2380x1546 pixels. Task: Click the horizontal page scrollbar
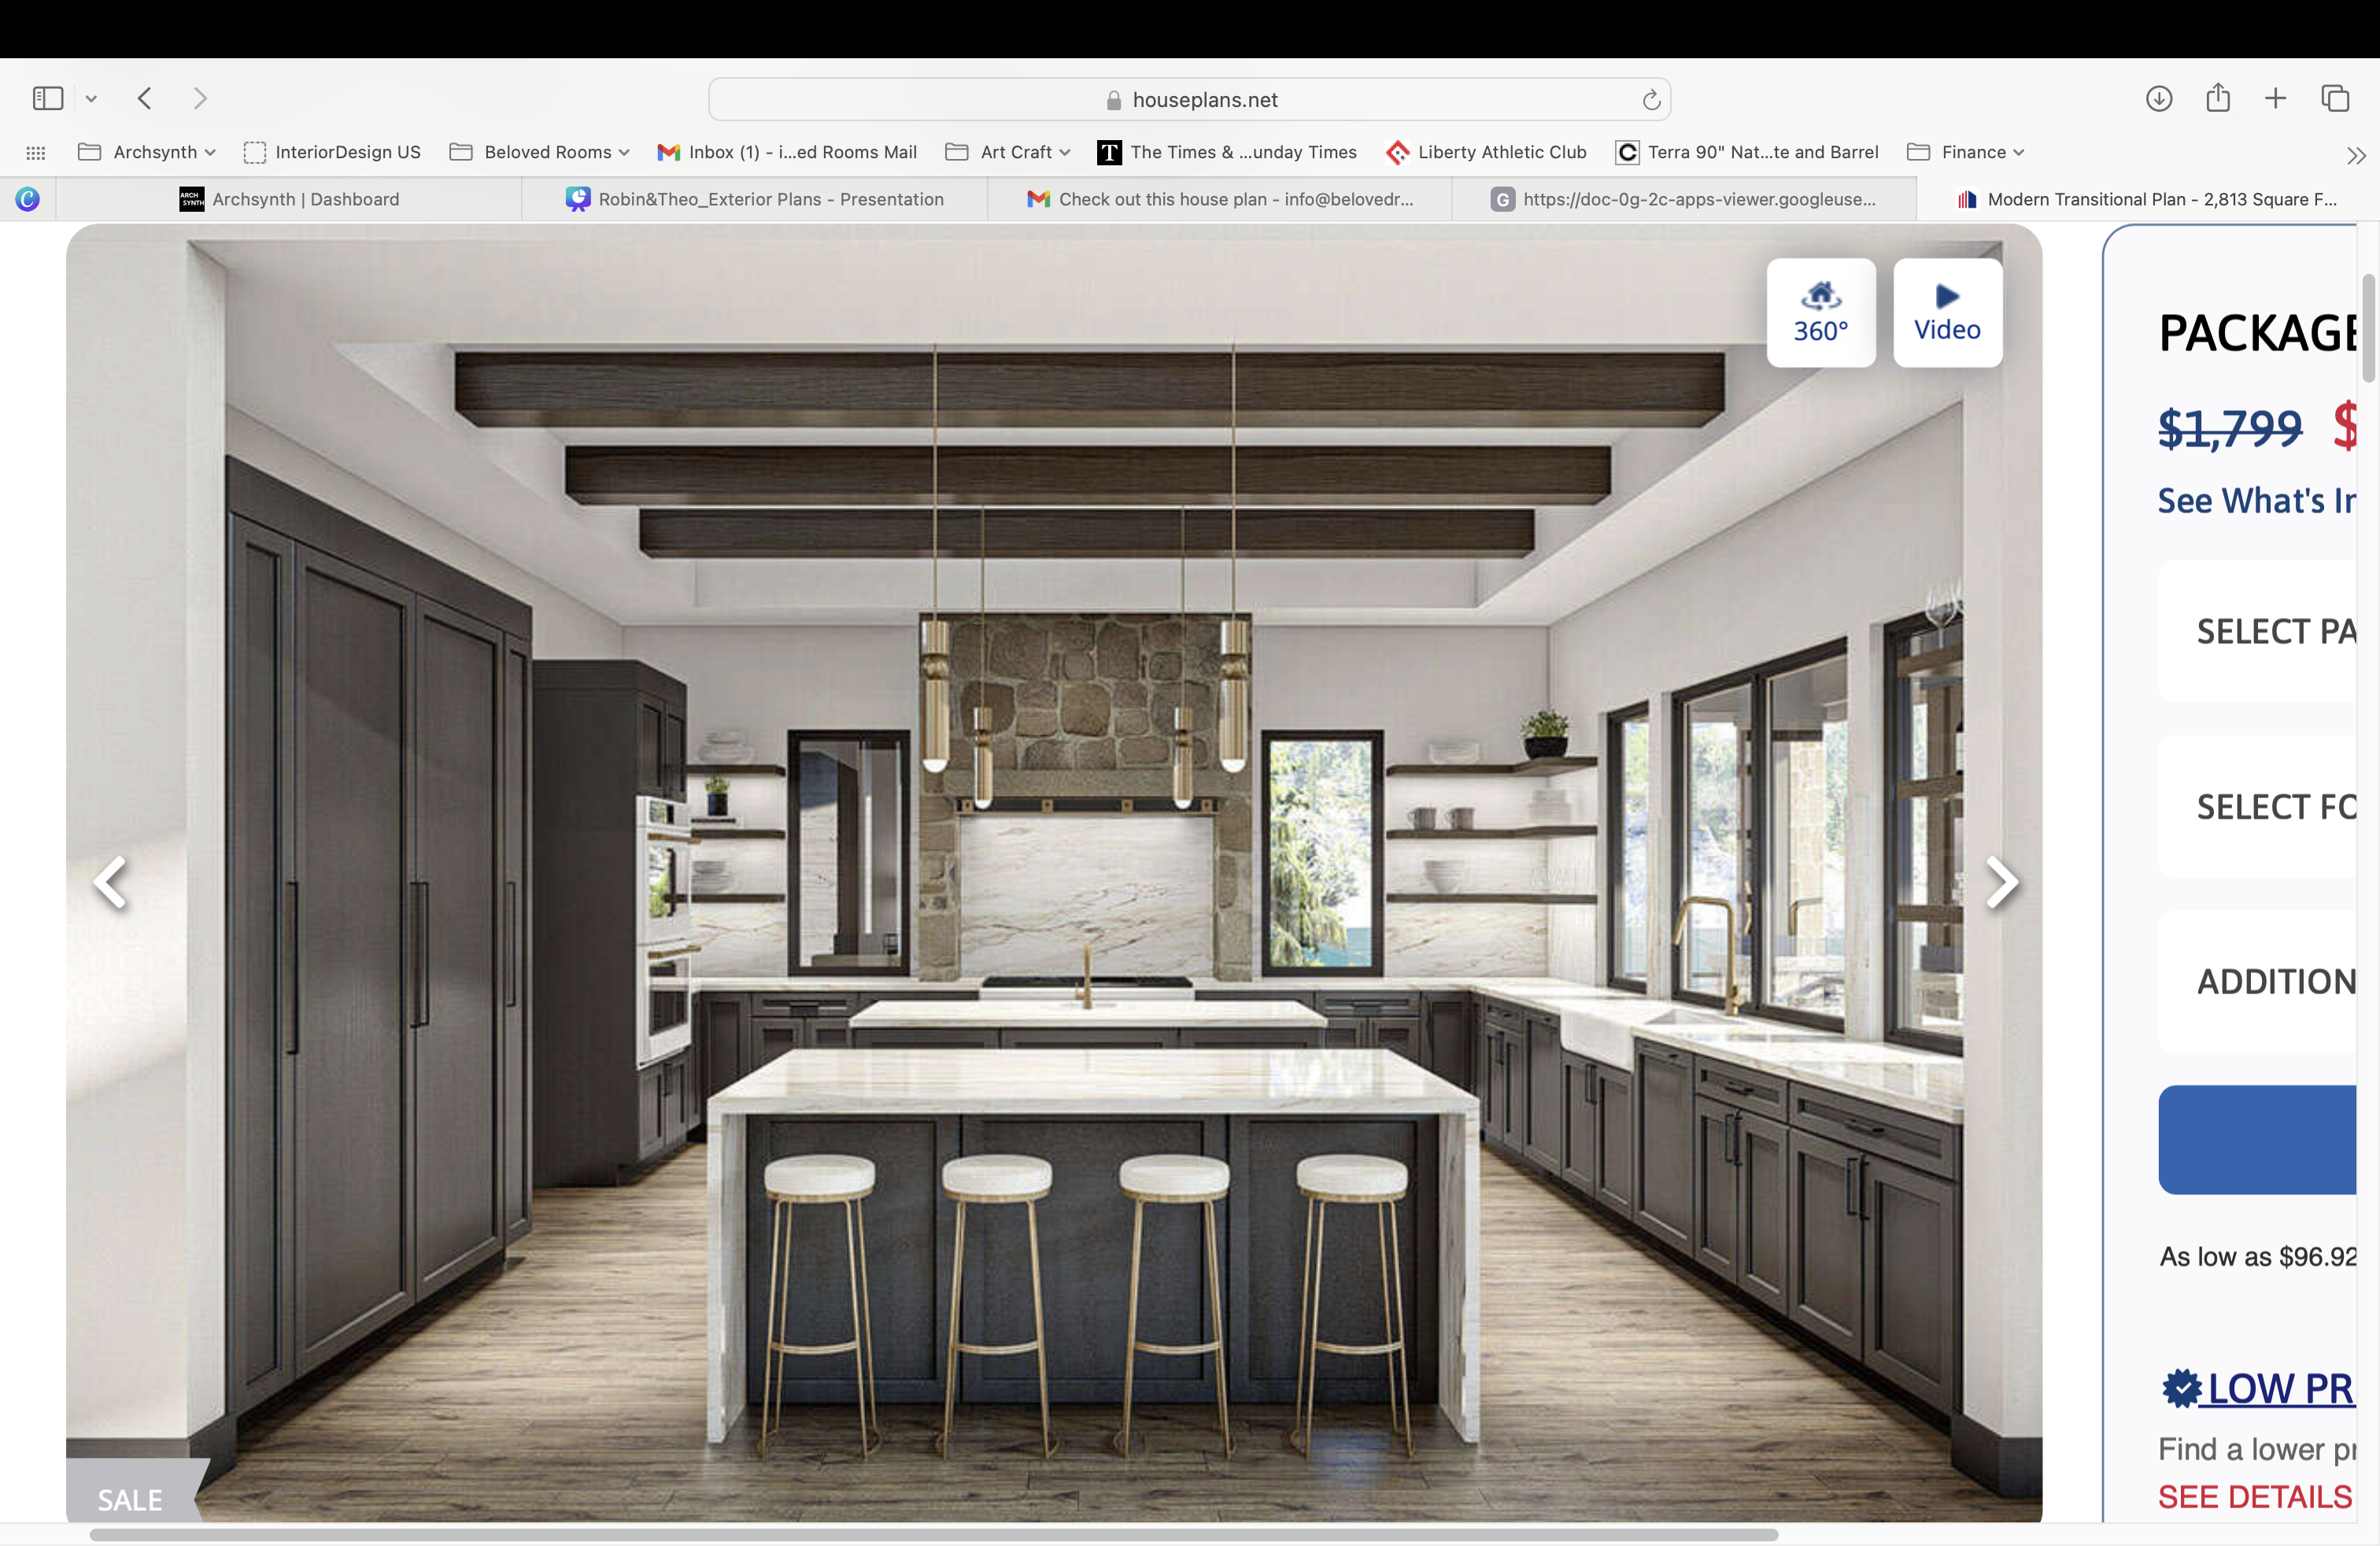(x=933, y=1535)
